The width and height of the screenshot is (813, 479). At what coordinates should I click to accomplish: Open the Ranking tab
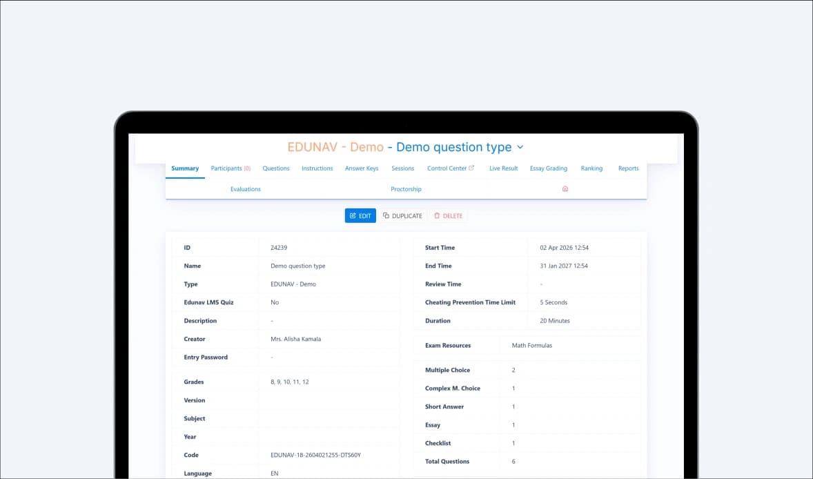pyautogui.click(x=591, y=168)
